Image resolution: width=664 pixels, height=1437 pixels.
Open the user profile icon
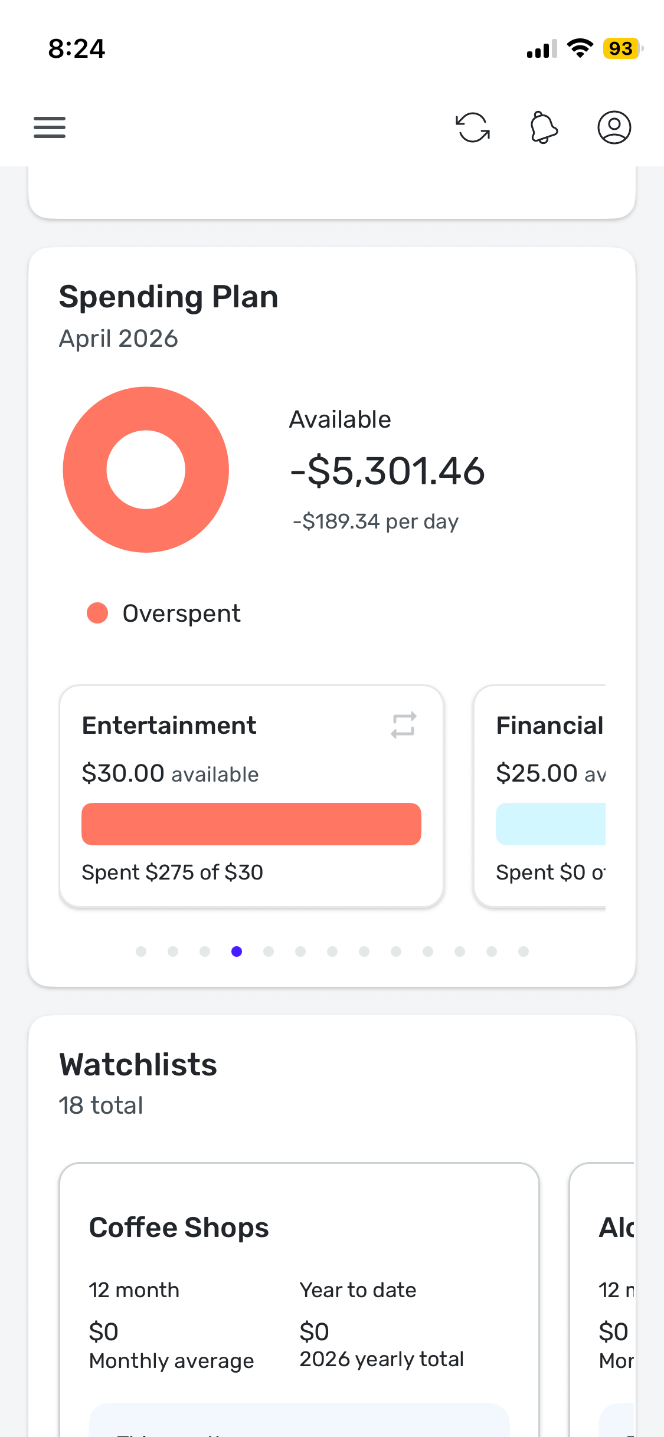click(x=614, y=127)
